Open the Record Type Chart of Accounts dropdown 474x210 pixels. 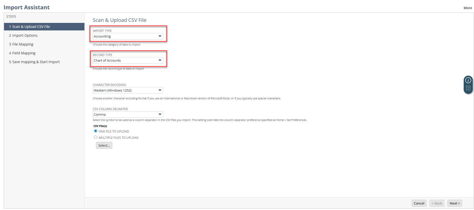point(128,60)
